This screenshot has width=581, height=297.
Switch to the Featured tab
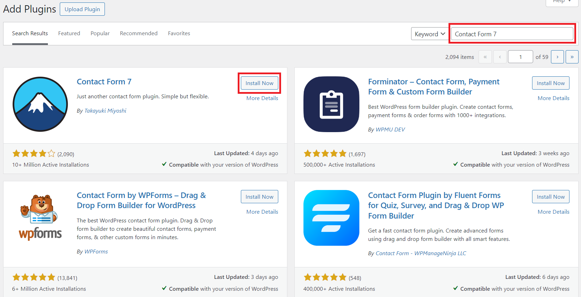(x=69, y=33)
